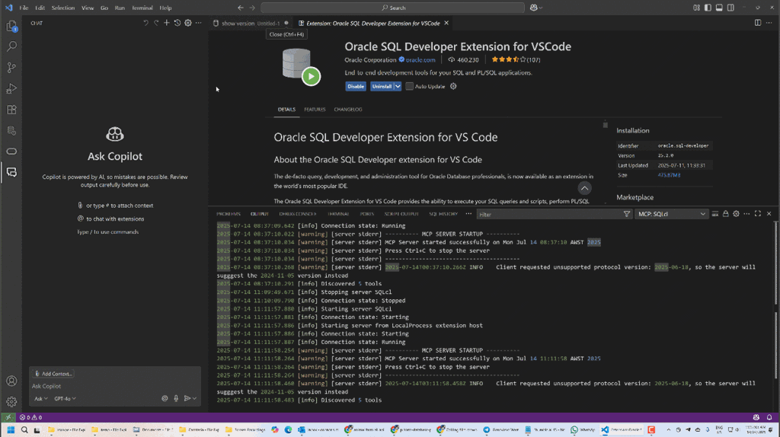
Task: Click the scroll-to-top arrow button
Action: click(584, 188)
